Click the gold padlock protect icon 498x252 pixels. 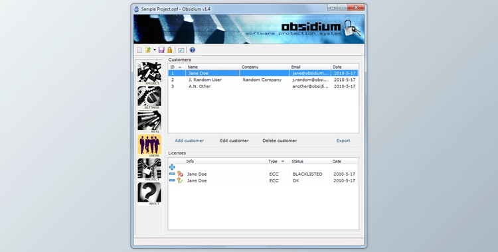coord(169,50)
